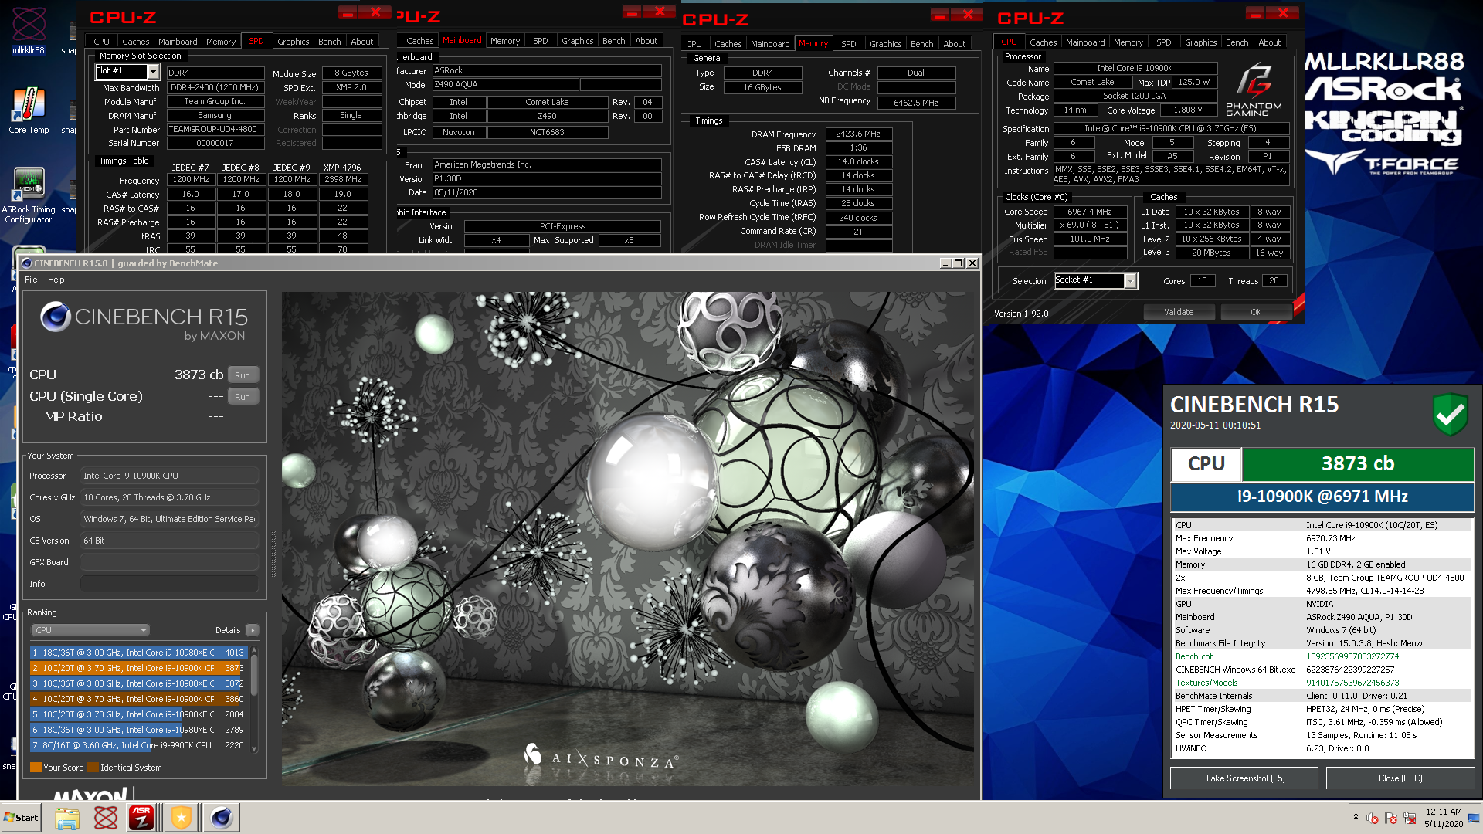This screenshot has height=834, width=1483.
Task: Open ASRock Timing Configurator desktop icon
Action: [x=29, y=195]
